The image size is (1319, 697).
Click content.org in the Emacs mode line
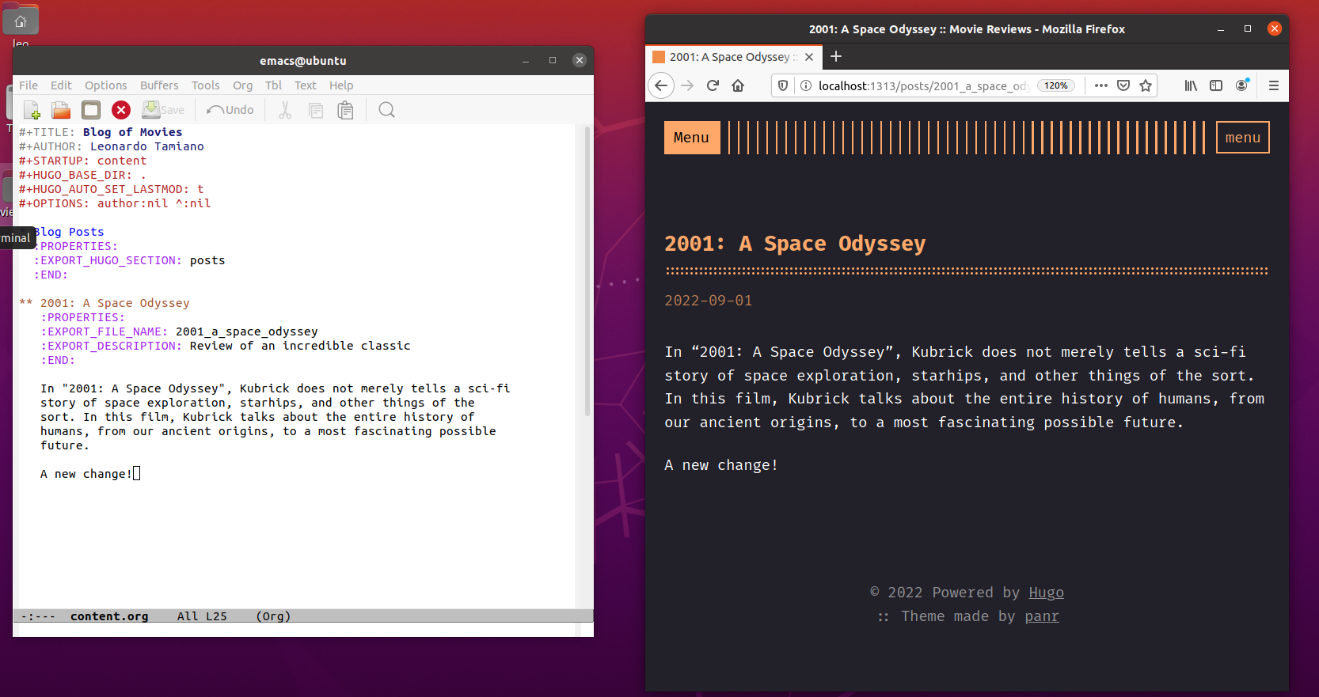(x=109, y=616)
